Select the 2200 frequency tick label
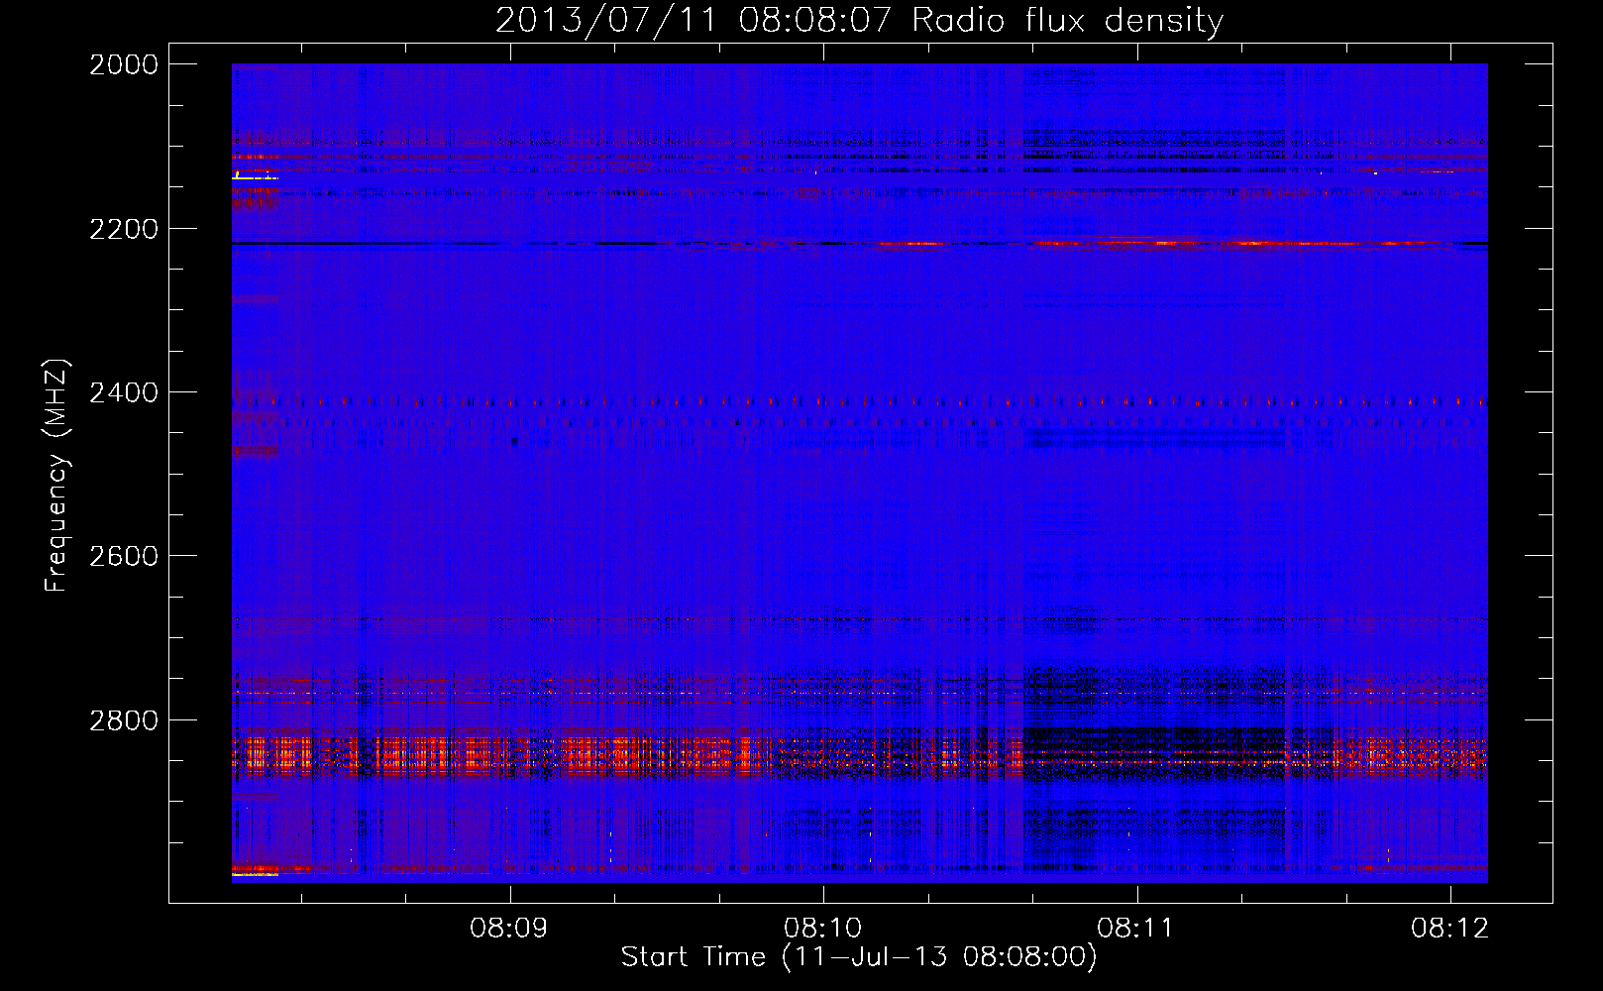The width and height of the screenshot is (1603, 991). coord(124,229)
